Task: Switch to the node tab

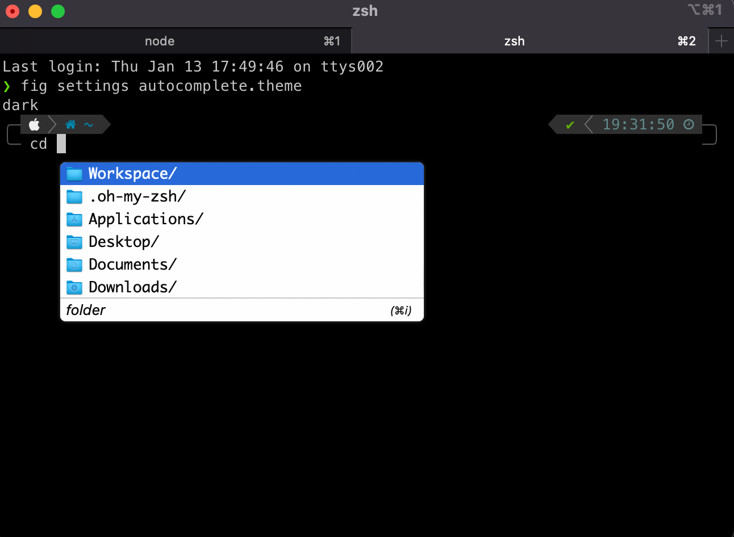Action: tap(159, 40)
